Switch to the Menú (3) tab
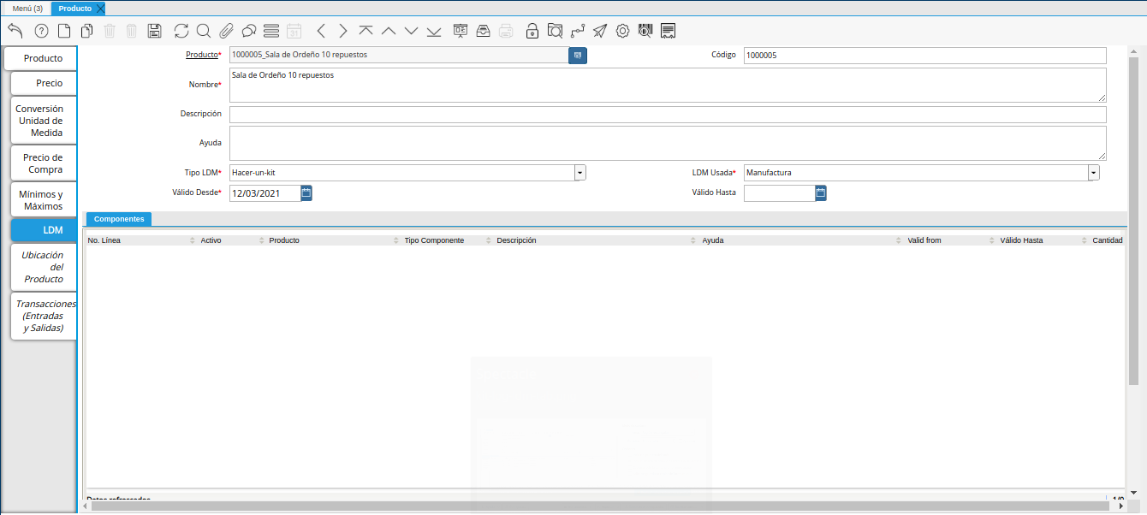1147x515 pixels. (x=27, y=8)
